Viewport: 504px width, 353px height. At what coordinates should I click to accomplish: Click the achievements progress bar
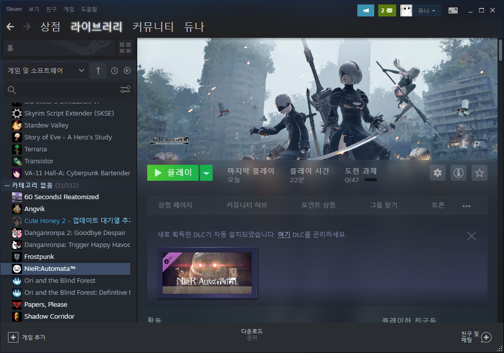click(x=371, y=180)
